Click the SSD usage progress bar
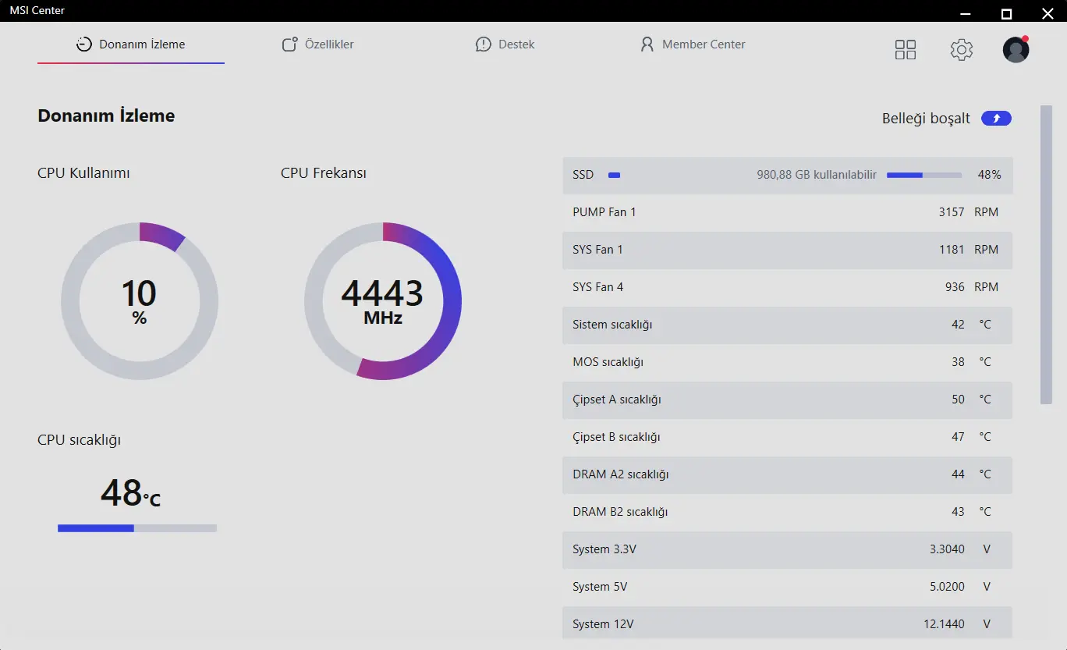 [x=923, y=175]
